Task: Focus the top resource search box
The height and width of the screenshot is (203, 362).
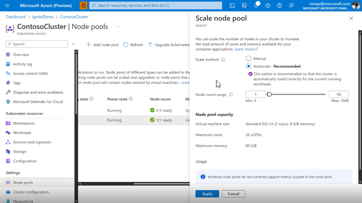Action: click(x=156, y=5)
